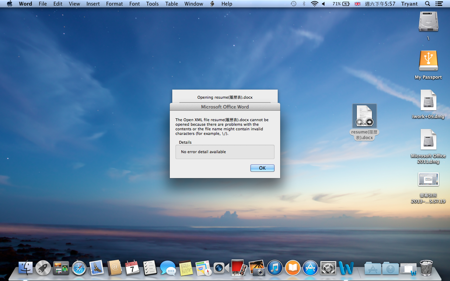Open Notes from the Dock
Image resolution: width=450 pixels, height=281 pixels.
[x=186, y=268]
